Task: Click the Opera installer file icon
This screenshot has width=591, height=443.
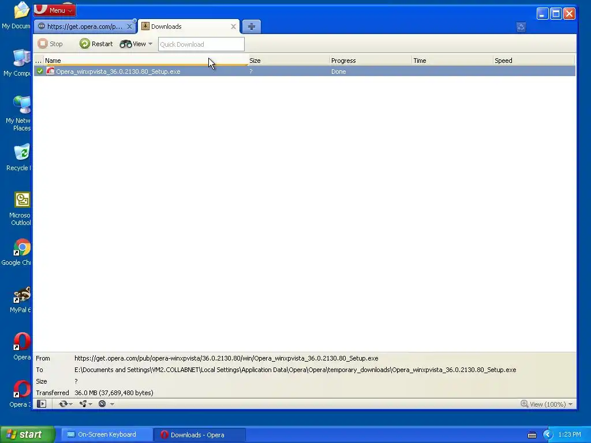Action: [x=50, y=71]
